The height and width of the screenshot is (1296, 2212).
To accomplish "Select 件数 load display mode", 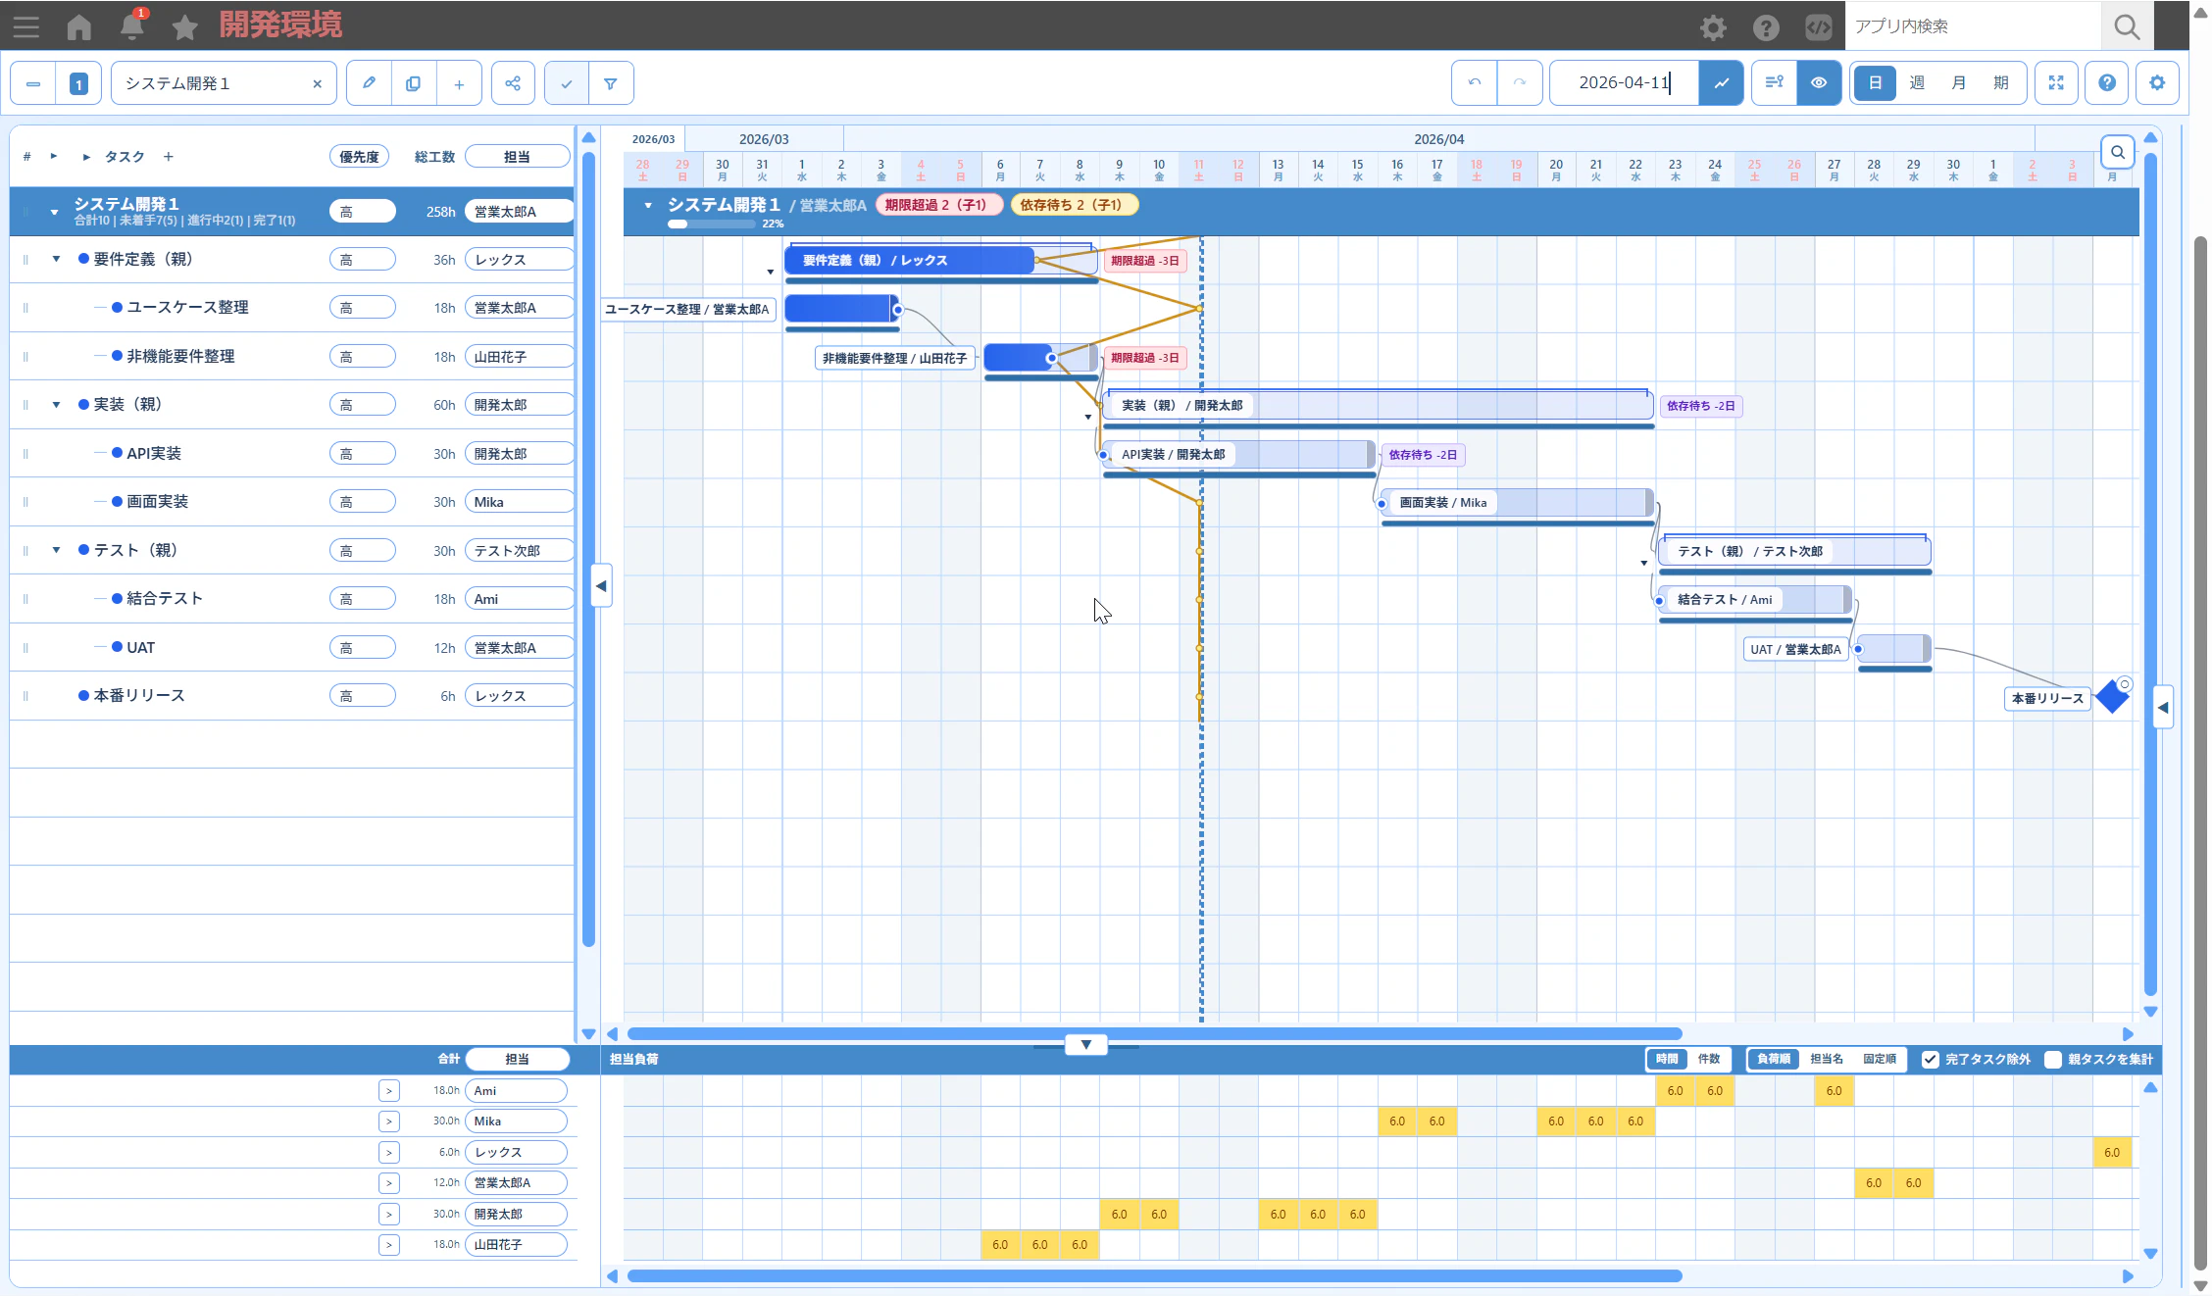I will pyautogui.click(x=1709, y=1060).
